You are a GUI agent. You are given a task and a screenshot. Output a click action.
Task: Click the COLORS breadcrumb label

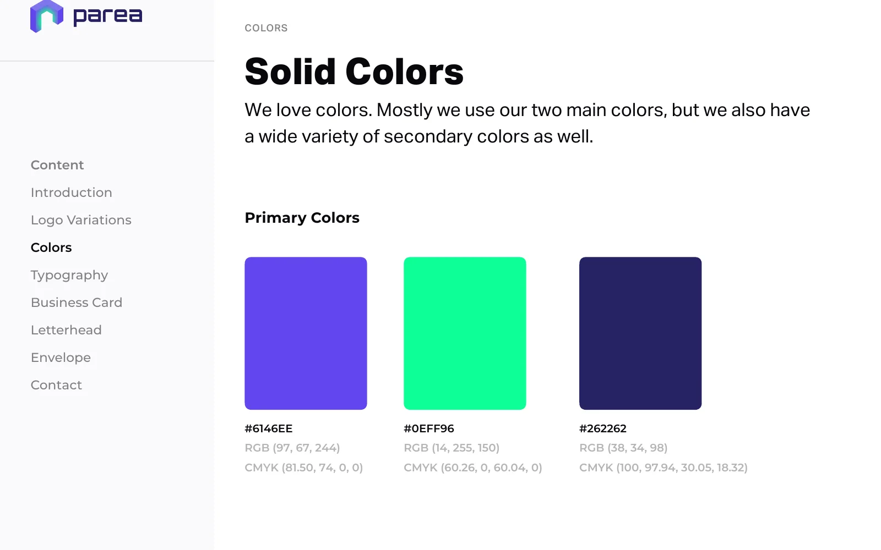[x=266, y=28]
